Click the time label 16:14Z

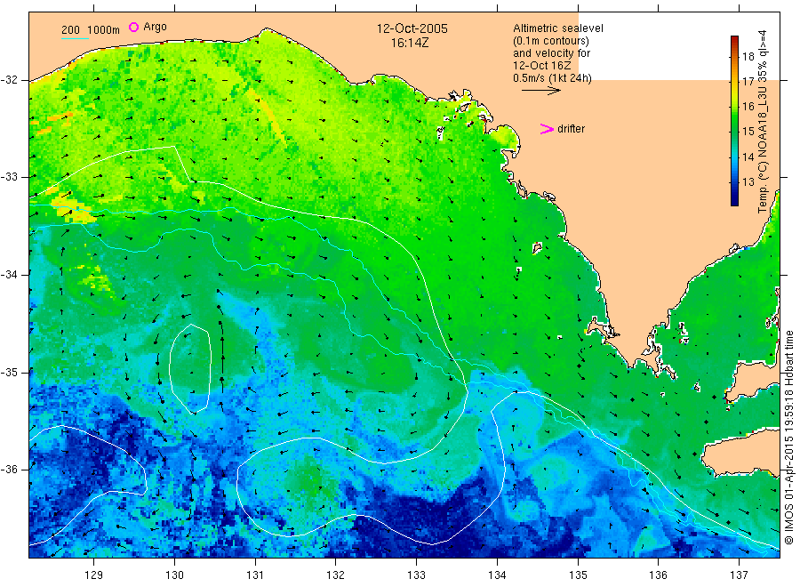410,43
